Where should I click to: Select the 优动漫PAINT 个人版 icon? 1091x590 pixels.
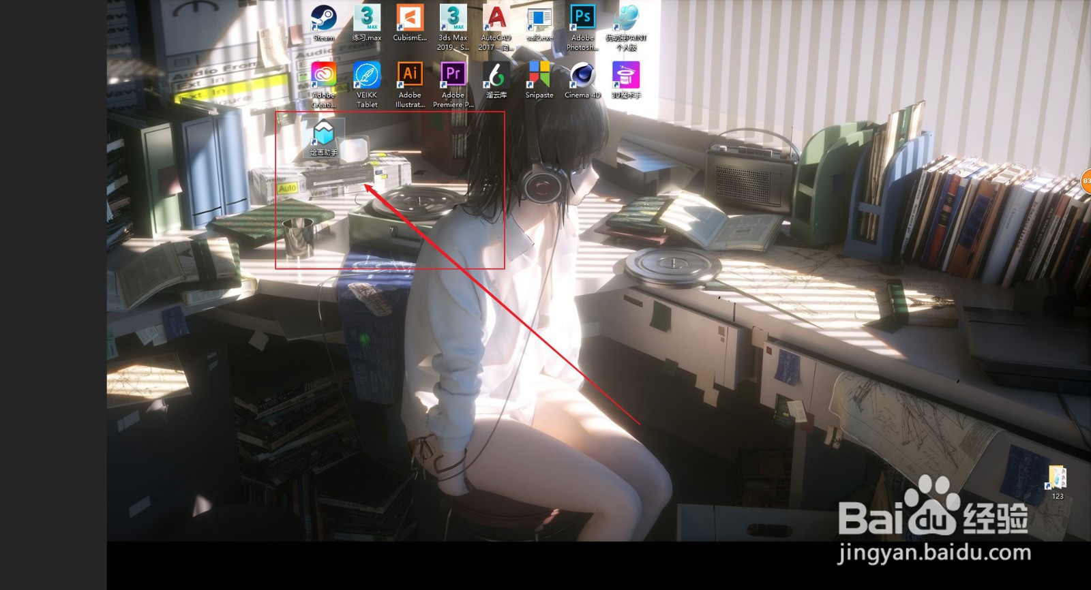point(626,27)
